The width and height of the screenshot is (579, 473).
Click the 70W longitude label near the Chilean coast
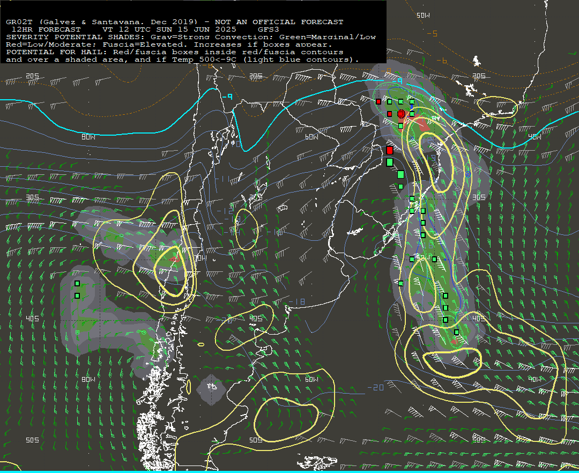(x=201, y=258)
